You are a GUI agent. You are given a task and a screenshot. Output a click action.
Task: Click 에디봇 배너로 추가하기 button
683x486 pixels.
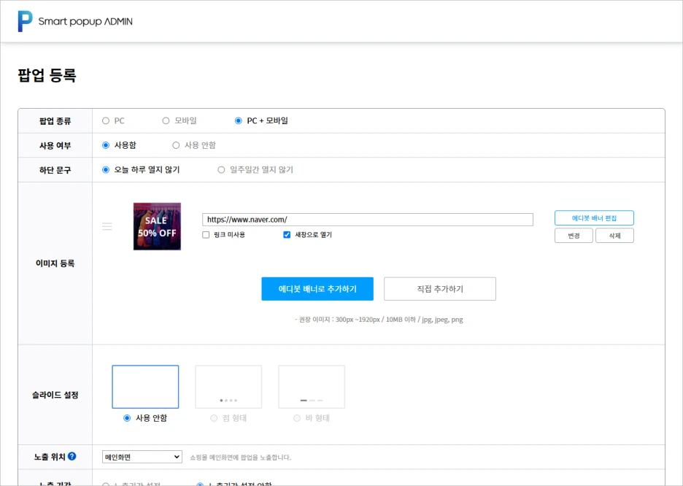[317, 289]
